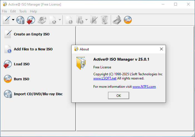This screenshot has height=137, width=195.
Task: Choose Import CD/DVD/Blu-ray Disc
Action: (x=38, y=94)
